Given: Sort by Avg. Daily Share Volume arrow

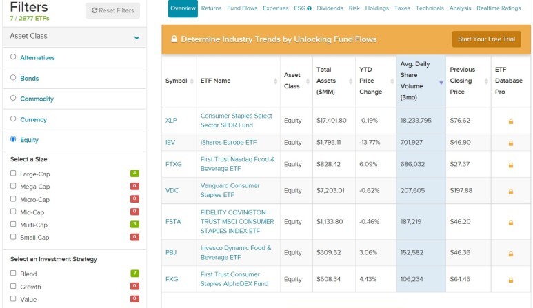Looking at the screenshot, I should [x=441, y=83].
